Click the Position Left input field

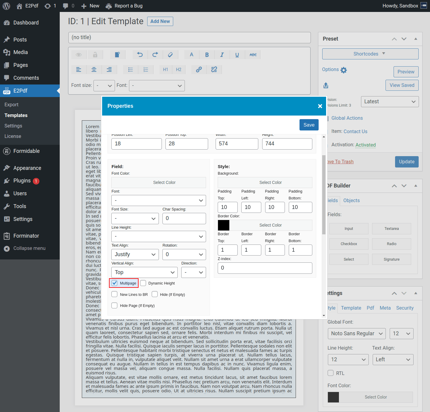tap(136, 144)
